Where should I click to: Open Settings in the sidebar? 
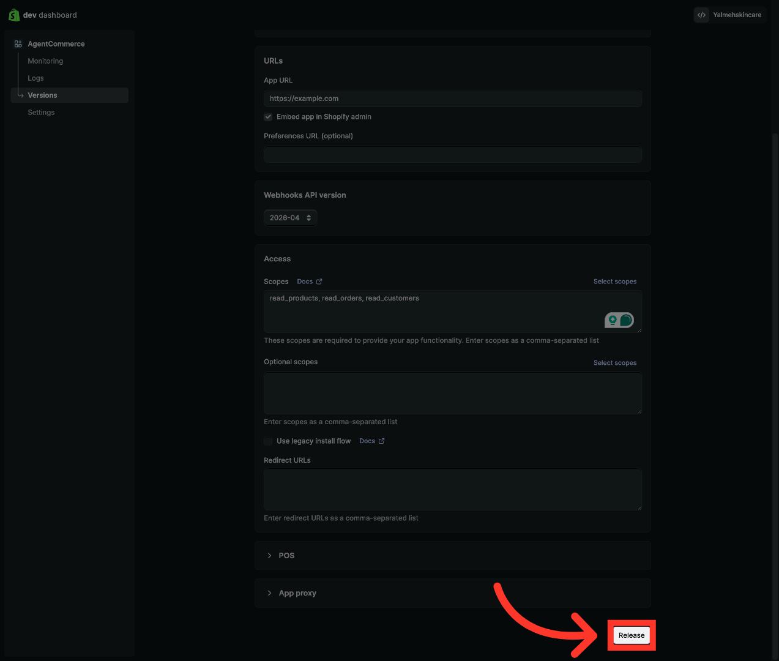pyautogui.click(x=41, y=113)
